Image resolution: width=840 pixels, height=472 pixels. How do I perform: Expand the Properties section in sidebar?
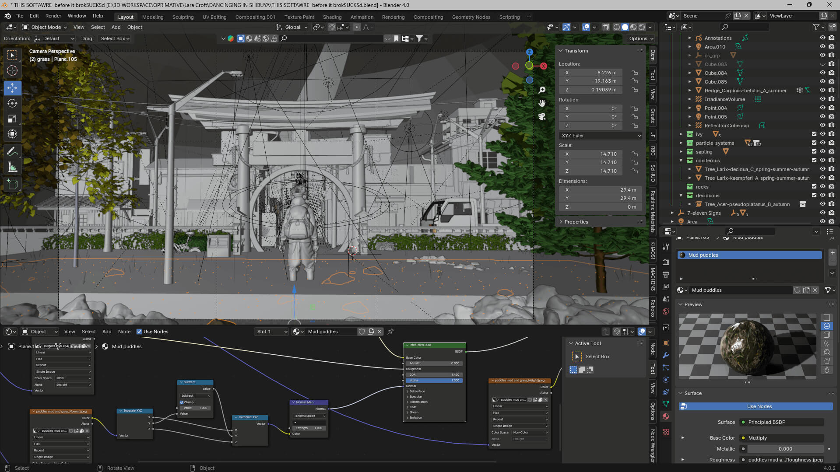pyautogui.click(x=576, y=222)
